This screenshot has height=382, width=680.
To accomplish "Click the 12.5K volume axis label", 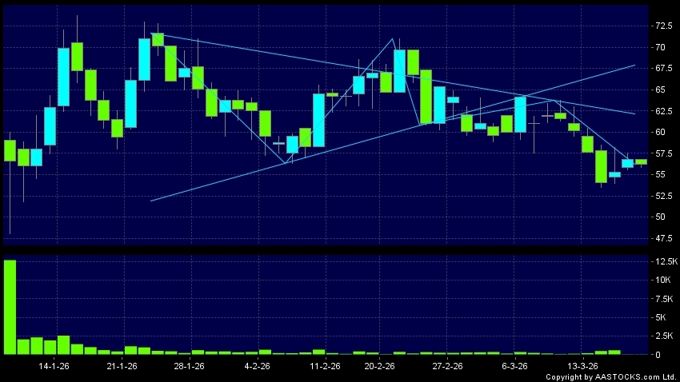I will [x=666, y=262].
